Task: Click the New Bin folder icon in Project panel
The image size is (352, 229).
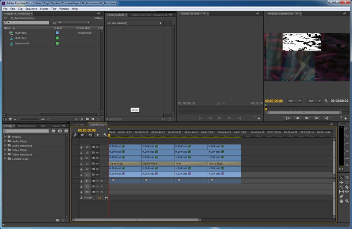Action: click(x=87, y=119)
